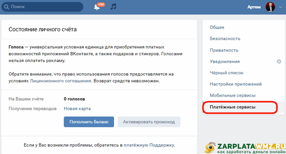Open the Уведомления settings section
This screenshot has width=286, height=154.
click(x=225, y=62)
